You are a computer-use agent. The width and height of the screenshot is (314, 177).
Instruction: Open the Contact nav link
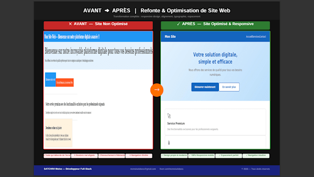coord(263,37)
